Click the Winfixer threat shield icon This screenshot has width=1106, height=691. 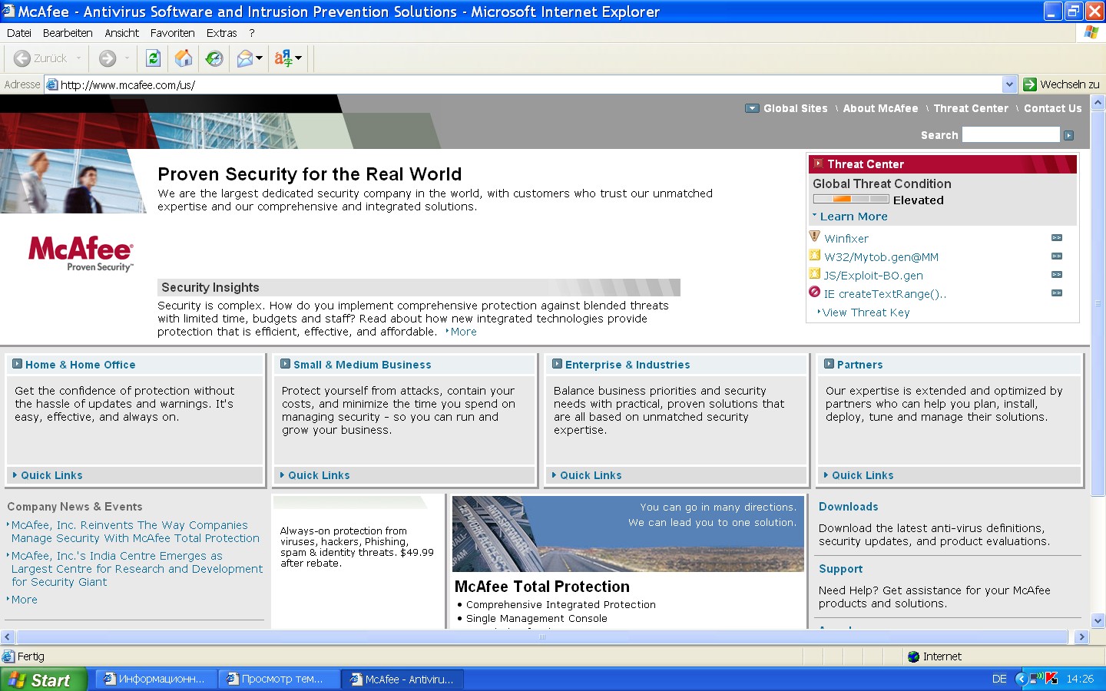[815, 236]
